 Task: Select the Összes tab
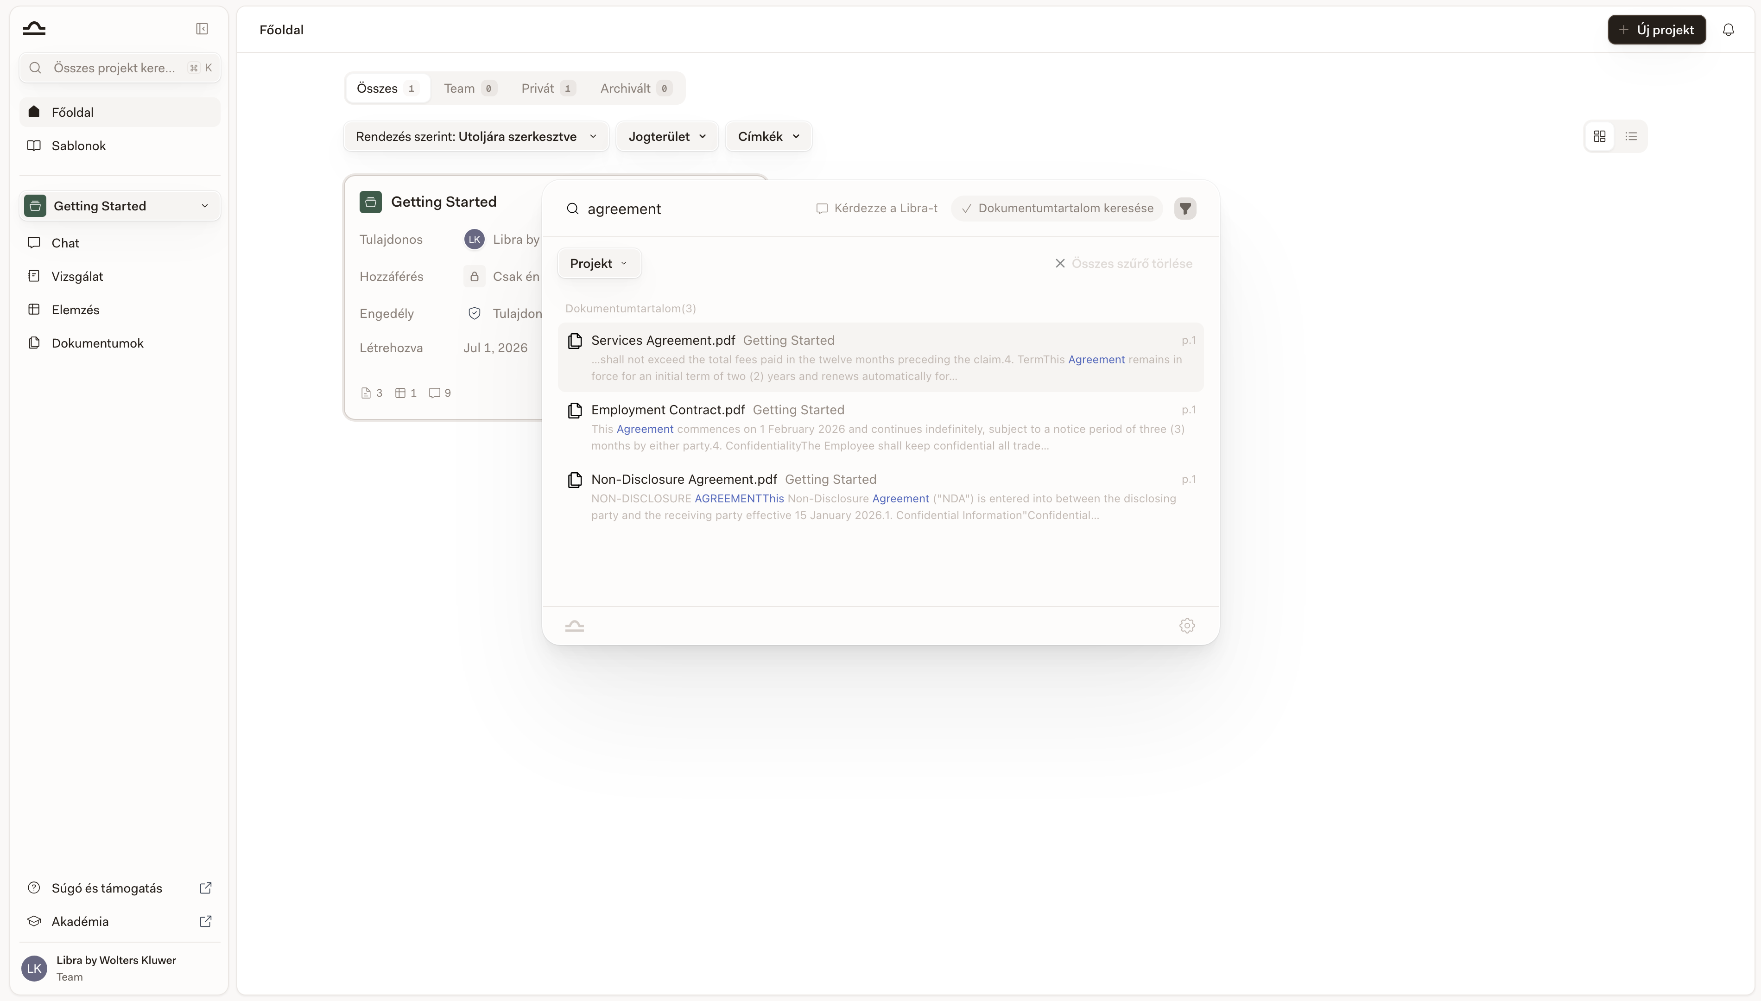[388, 88]
